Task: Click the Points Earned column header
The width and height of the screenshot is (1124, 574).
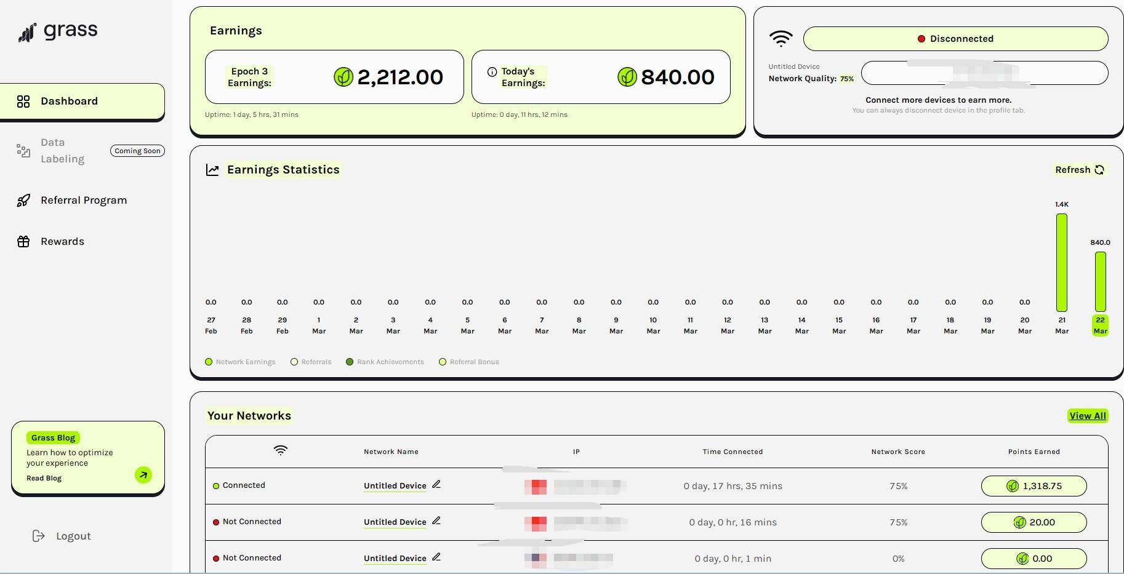Action: [x=1034, y=452]
